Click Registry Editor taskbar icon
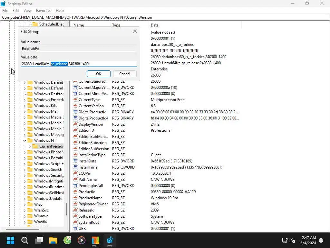 [110, 240]
